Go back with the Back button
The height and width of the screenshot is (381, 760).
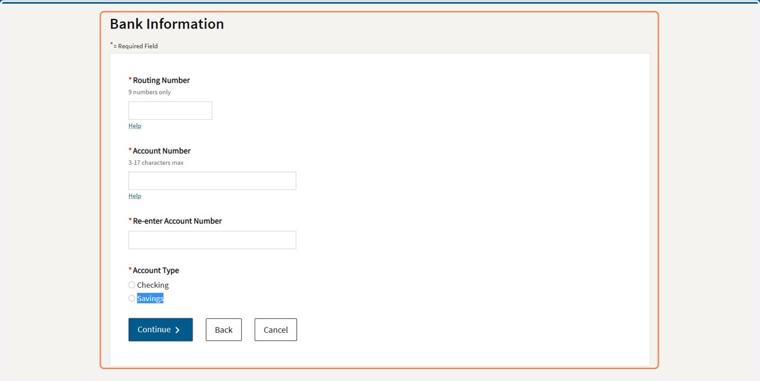pos(224,330)
